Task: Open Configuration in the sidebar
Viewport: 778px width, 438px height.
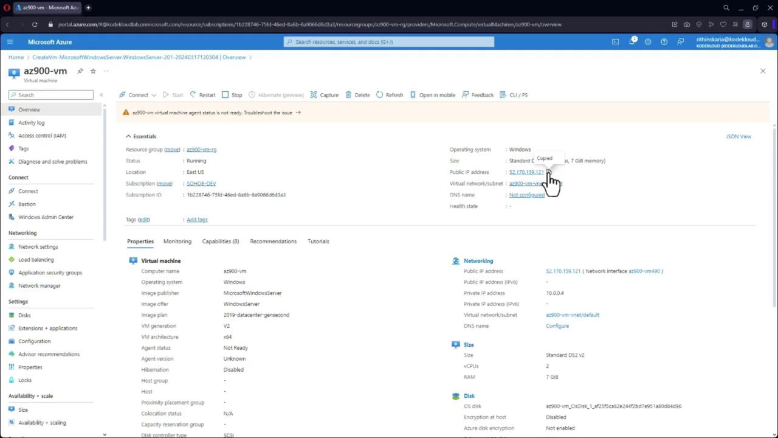Action: tap(34, 341)
